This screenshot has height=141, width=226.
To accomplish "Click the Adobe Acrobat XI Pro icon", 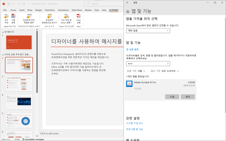I will pyautogui.click(x=129, y=84).
